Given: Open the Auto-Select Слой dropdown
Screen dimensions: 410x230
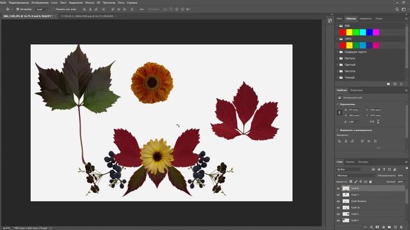Looking at the screenshot, I should (42, 9).
